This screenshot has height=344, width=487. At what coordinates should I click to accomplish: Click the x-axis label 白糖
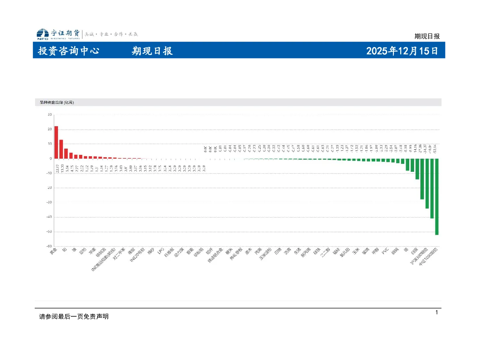[x=277, y=251]
